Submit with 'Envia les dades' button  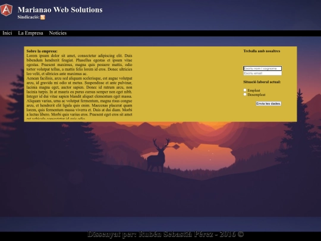(269, 104)
